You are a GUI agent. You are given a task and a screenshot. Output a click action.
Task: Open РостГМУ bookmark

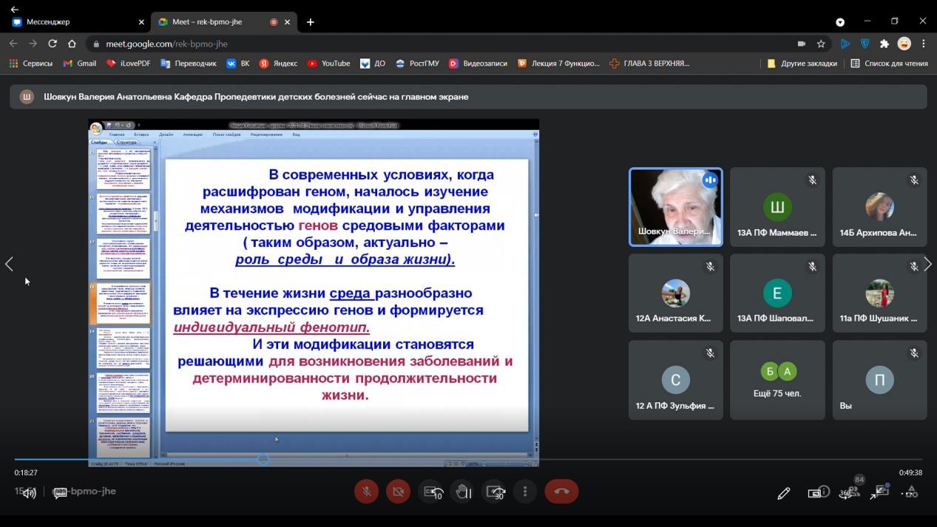[x=417, y=64]
